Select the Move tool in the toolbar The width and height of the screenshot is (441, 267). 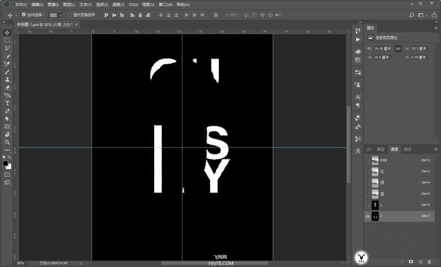(x=8, y=32)
